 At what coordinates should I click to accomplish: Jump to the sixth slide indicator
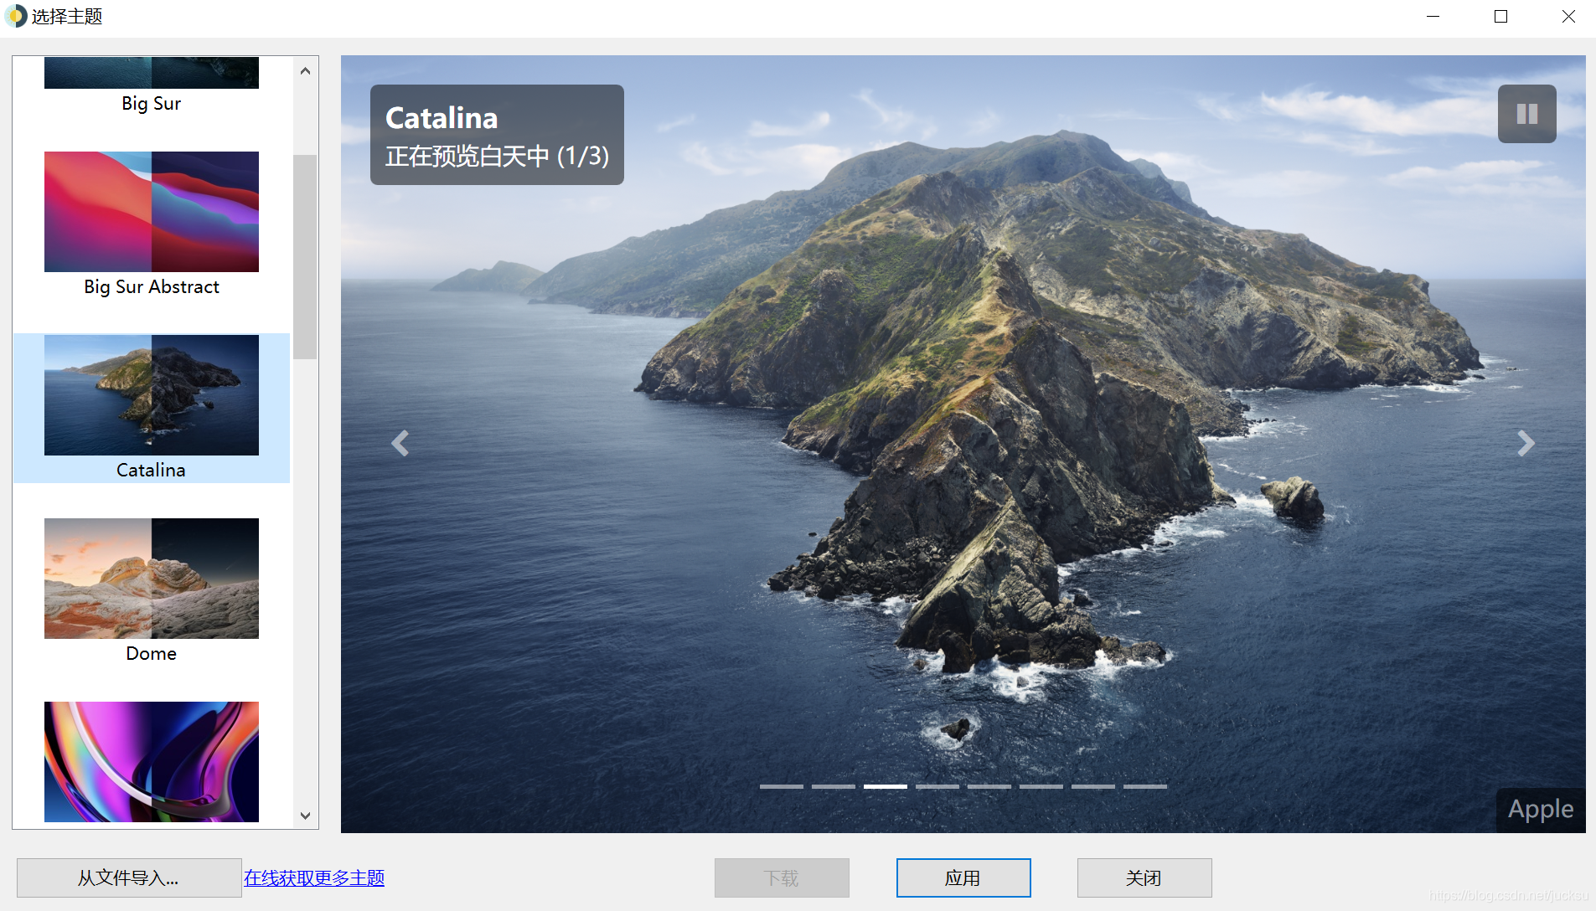pyautogui.click(x=1041, y=786)
